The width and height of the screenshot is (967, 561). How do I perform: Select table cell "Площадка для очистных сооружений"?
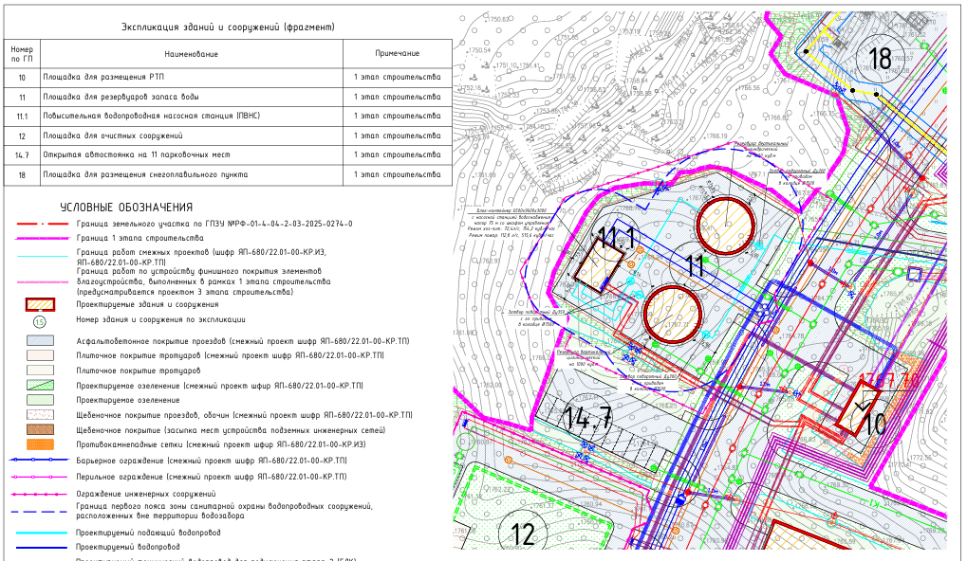[x=191, y=136]
